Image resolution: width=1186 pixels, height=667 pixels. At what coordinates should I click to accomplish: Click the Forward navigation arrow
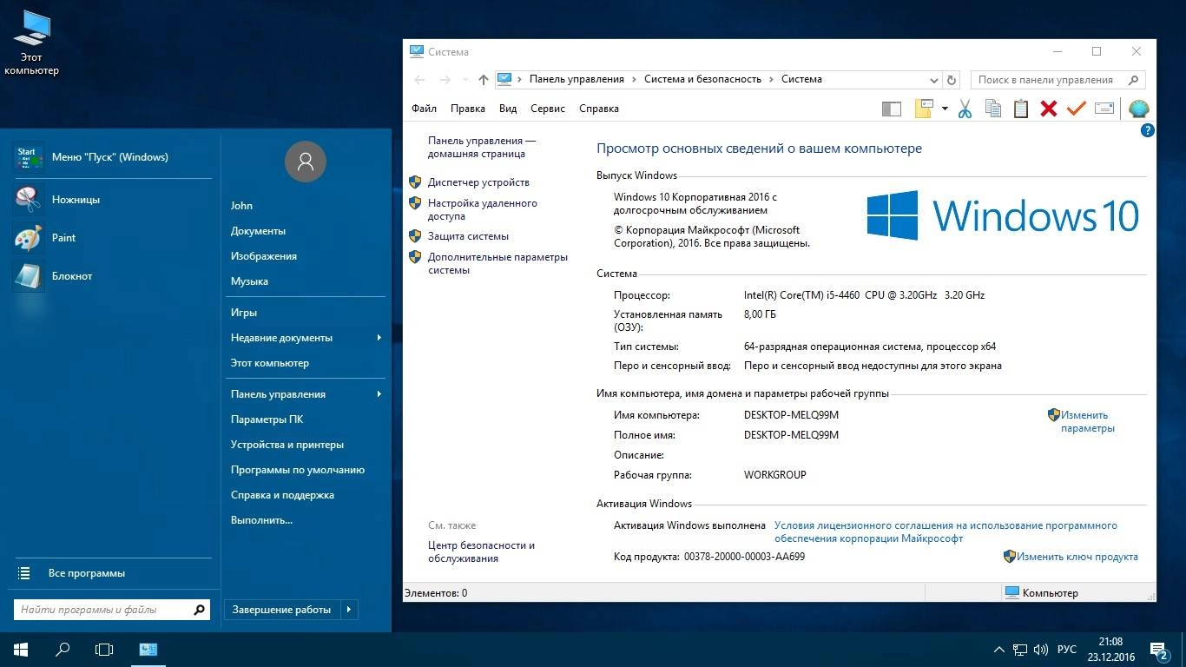click(x=445, y=80)
